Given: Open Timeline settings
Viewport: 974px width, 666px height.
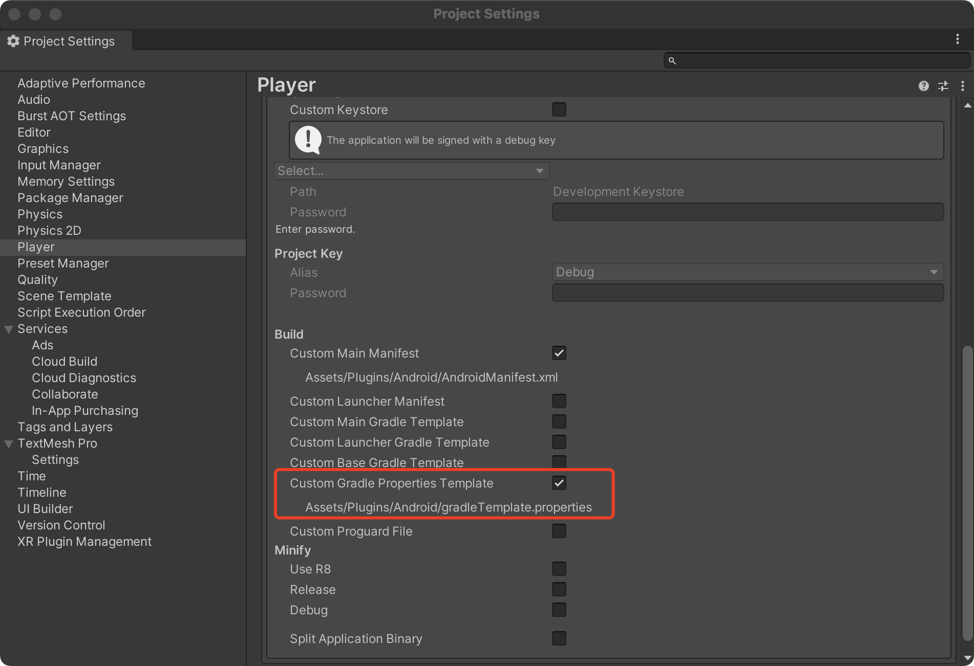Looking at the screenshot, I should 42,492.
